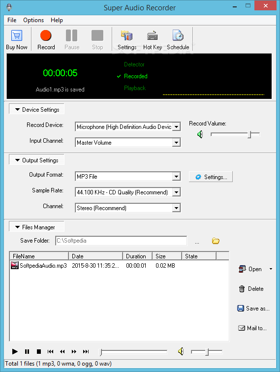The image size is (280, 372).
Task: Open the save folder with yellow folder icon
Action: [216, 241]
